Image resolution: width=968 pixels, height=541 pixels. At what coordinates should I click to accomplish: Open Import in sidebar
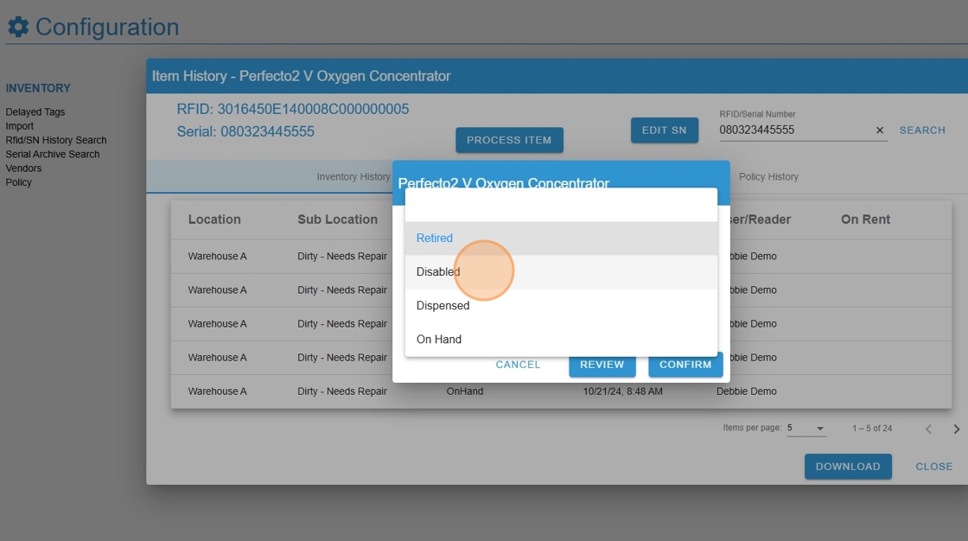20,126
